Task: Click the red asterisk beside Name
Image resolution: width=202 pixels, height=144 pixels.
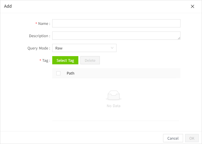Action: coord(36,24)
